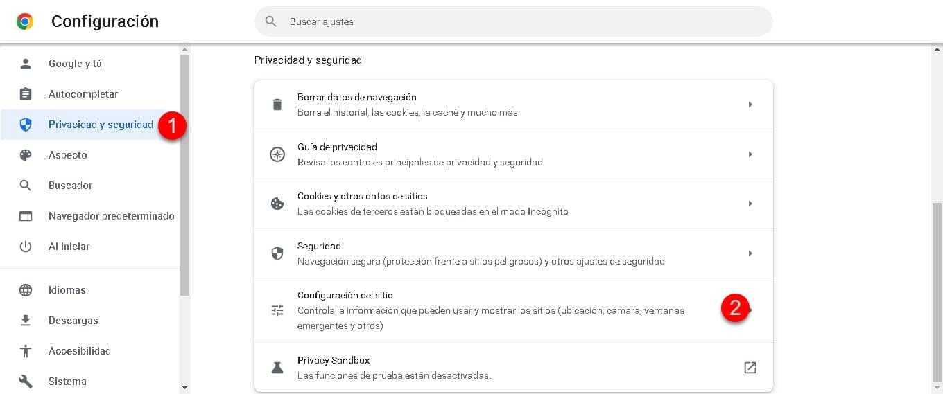Click the flask icon for Privacy Sandbox
This screenshot has width=943, height=394.
point(277,368)
